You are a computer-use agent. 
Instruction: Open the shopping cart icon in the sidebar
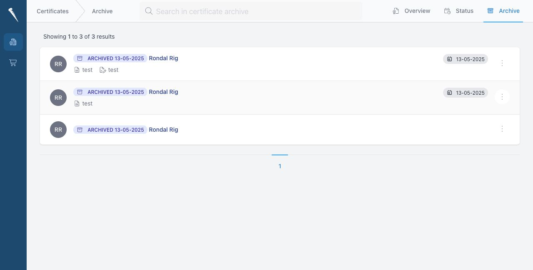[x=13, y=63]
